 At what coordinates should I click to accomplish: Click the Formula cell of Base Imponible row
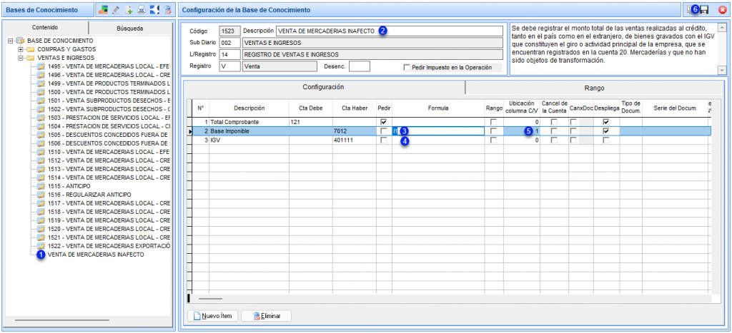438,131
